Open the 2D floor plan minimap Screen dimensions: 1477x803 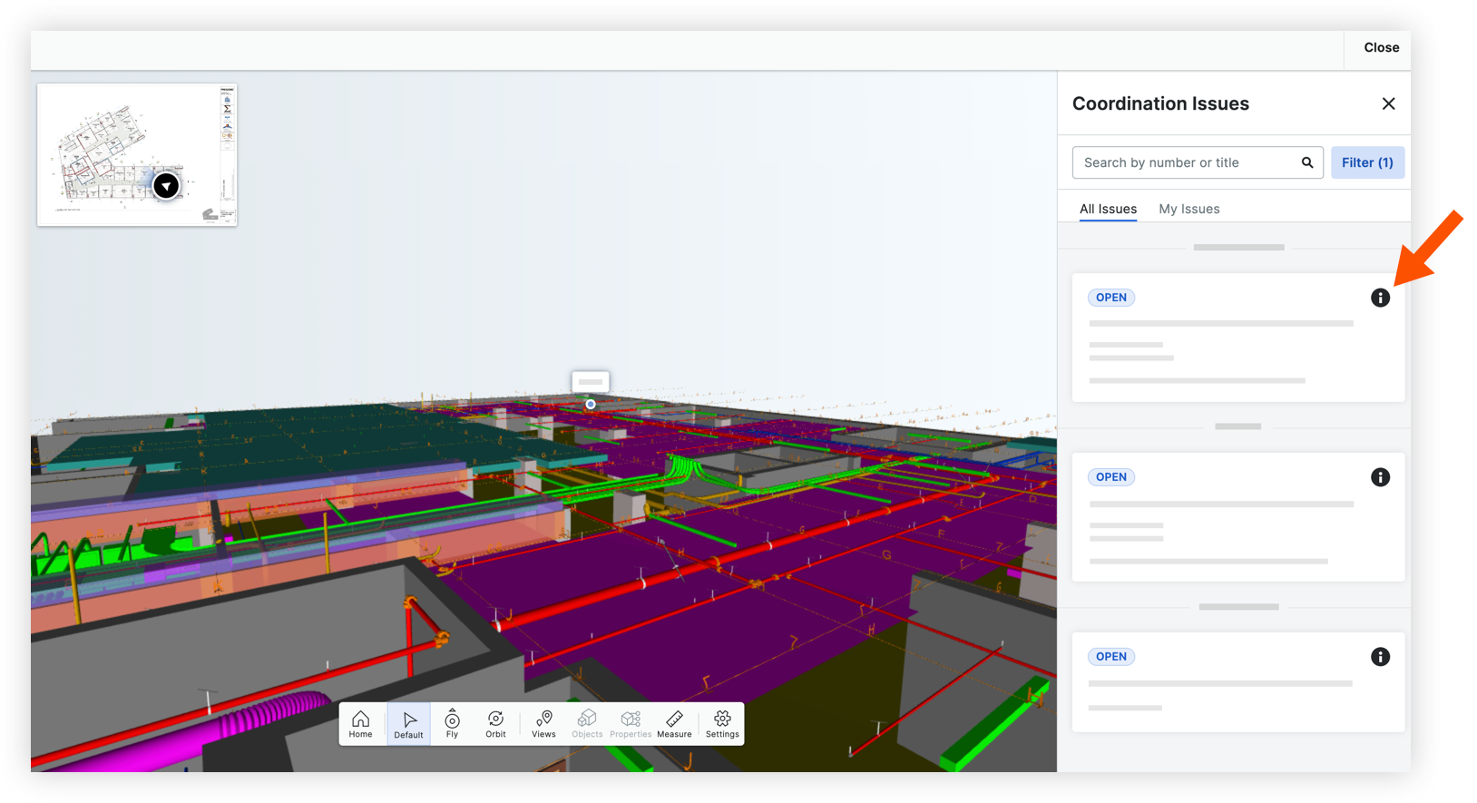pyautogui.click(x=137, y=154)
